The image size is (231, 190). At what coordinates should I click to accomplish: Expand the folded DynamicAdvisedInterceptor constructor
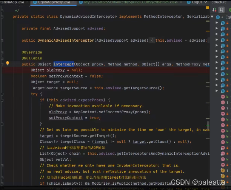pos(2,40)
